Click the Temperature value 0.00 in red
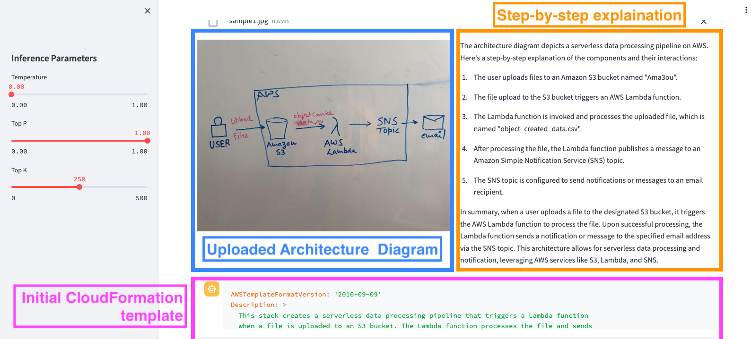751x339 pixels. point(17,87)
